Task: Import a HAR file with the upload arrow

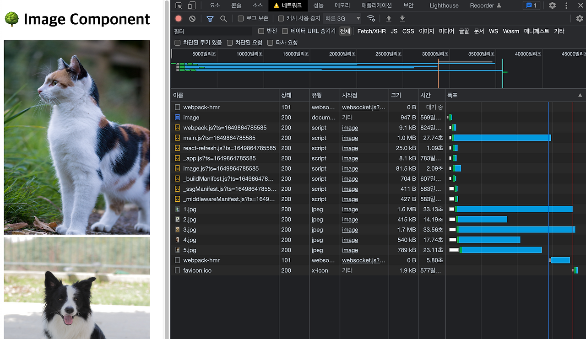Action: [389, 19]
